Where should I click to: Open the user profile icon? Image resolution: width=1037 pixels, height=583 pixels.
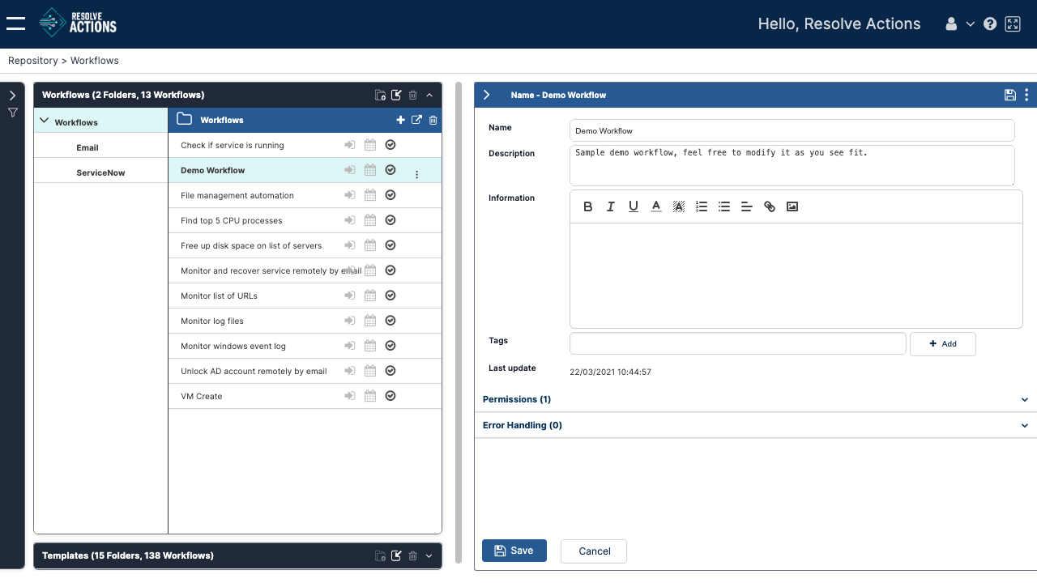(951, 24)
